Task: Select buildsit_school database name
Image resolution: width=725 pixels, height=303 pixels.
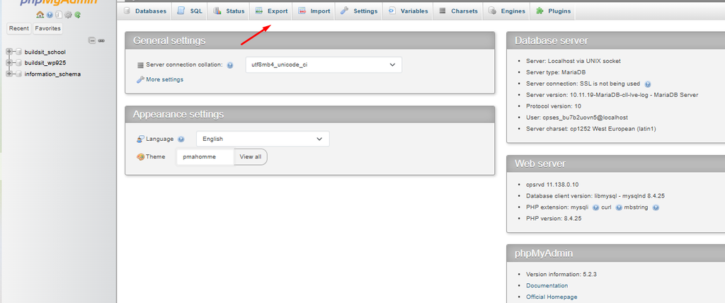Action: click(45, 52)
